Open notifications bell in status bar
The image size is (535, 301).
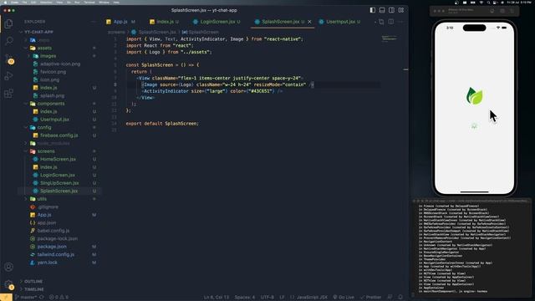tap(400, 298)
